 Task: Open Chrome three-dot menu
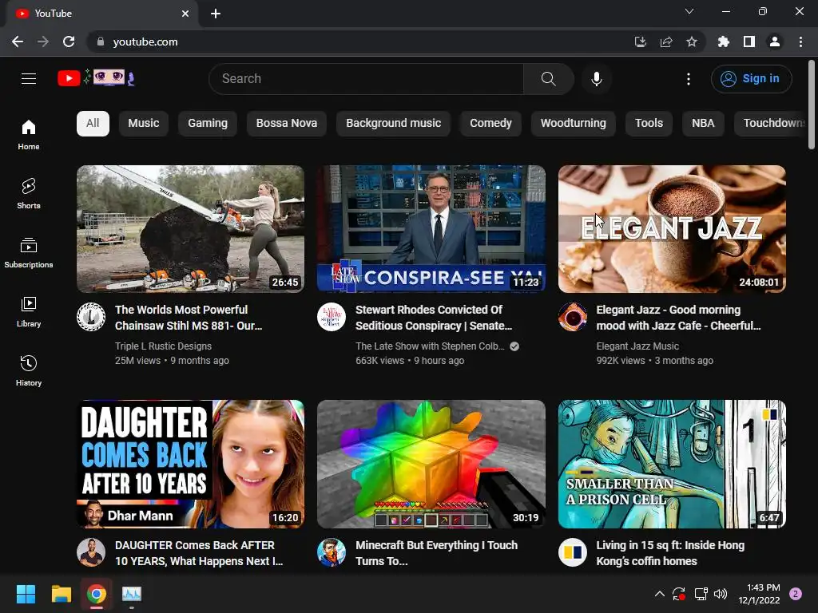click(x=800, y=42)
